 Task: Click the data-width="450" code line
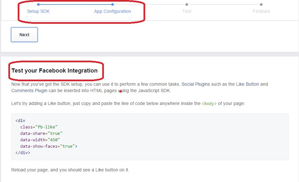click(x=40, y=140)
